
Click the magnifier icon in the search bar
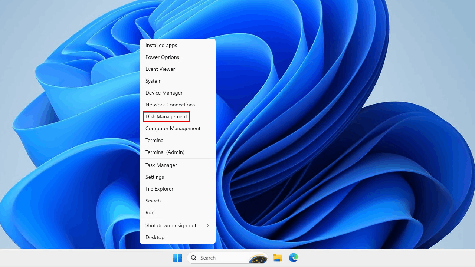(x=194, y=258)
